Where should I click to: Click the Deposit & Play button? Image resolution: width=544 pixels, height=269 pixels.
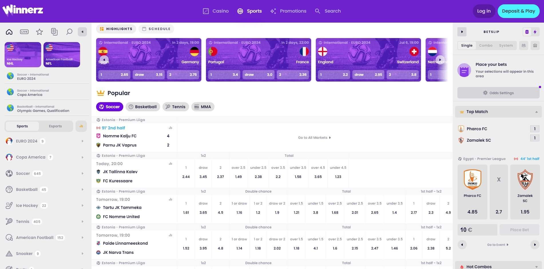pos(518,11)
